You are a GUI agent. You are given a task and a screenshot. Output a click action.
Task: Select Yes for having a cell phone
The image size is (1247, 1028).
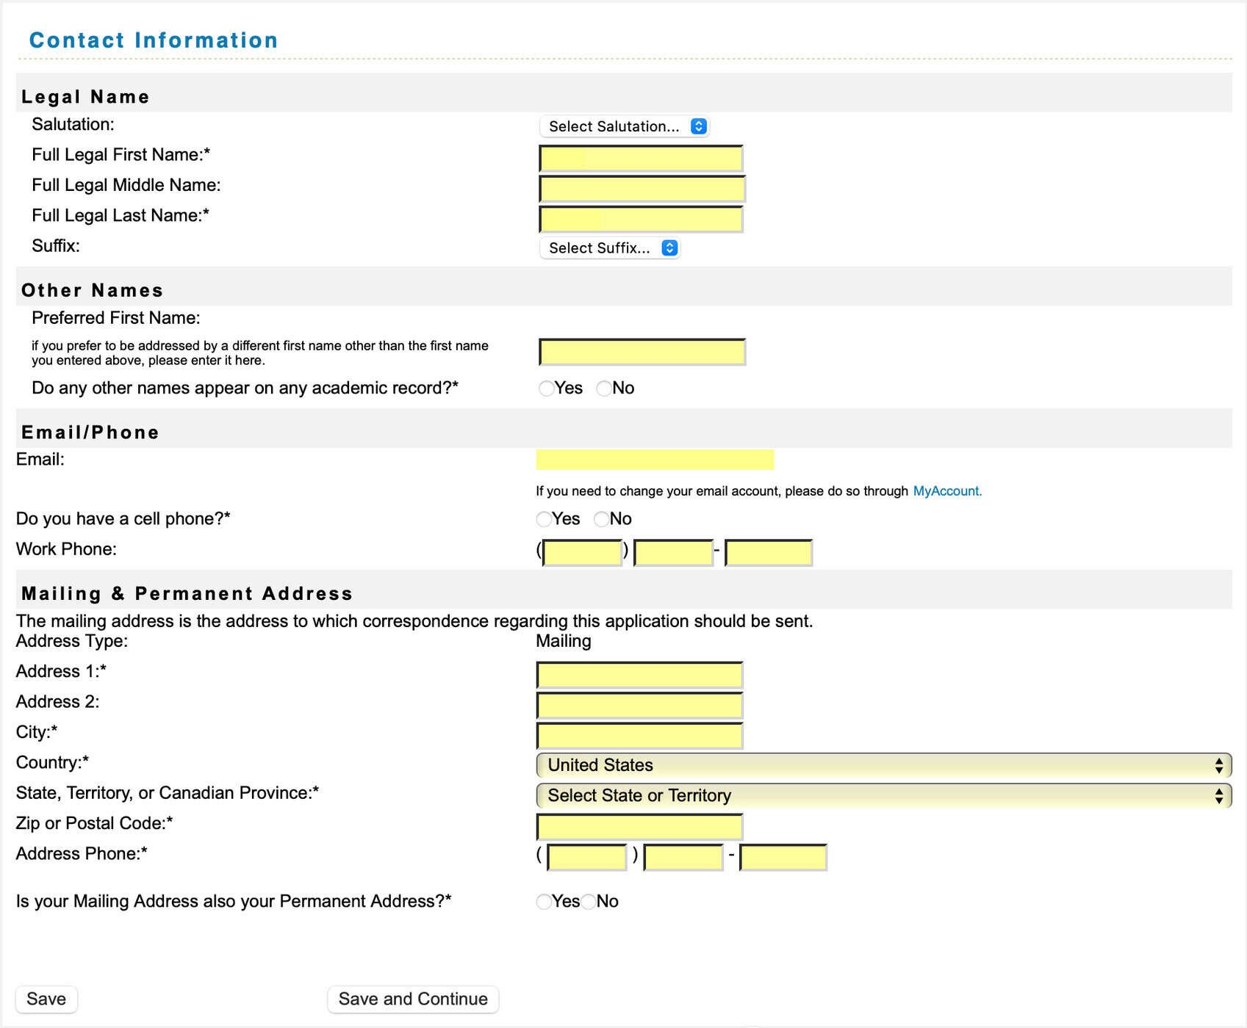pos(543,519)
